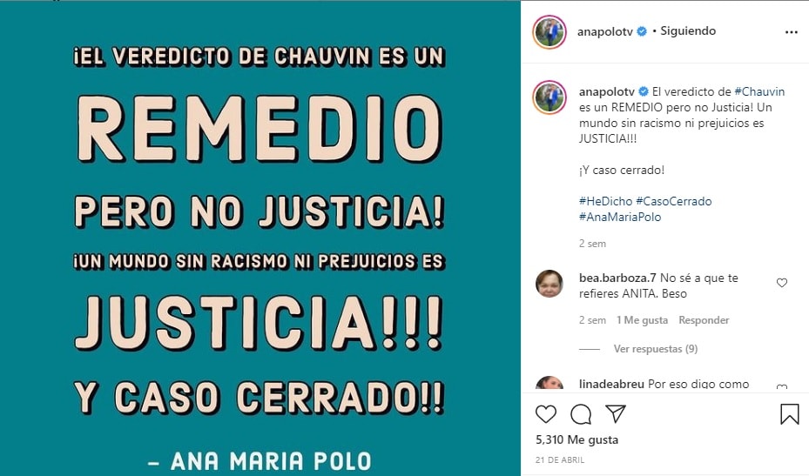This screenshot has height=476, width=809.
Task: Open bea.barboza.7 profile avatar
Action: (x=549, y=284)
